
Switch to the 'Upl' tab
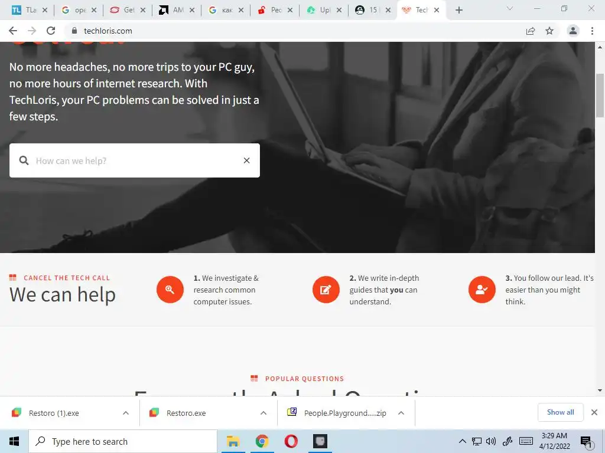(x=320, y=10)
